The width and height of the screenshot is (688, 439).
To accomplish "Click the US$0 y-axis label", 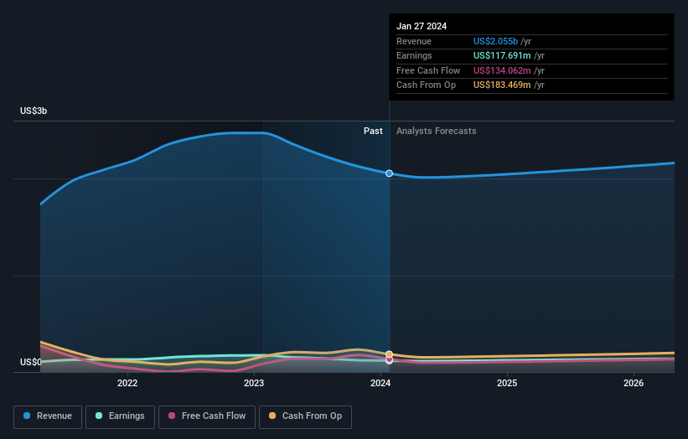I will [31, 362].
